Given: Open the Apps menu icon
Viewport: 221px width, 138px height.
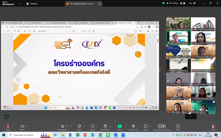Looking at the screenshot, I should pyautogui.click(x=146, y=127).
